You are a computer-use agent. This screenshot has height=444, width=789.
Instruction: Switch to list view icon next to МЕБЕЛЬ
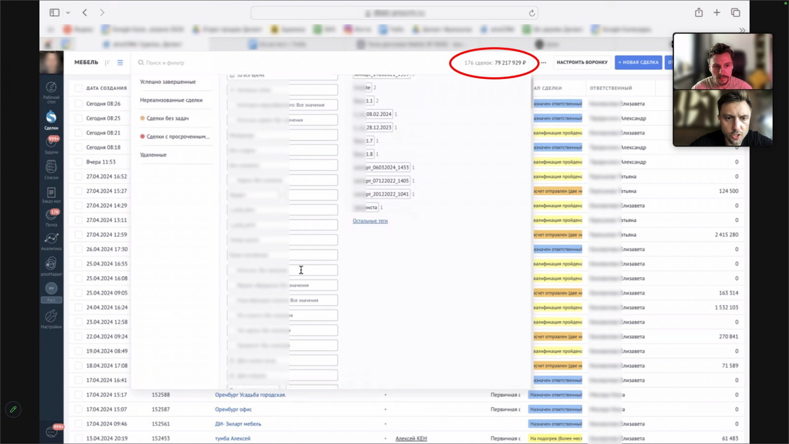[120, 63]
